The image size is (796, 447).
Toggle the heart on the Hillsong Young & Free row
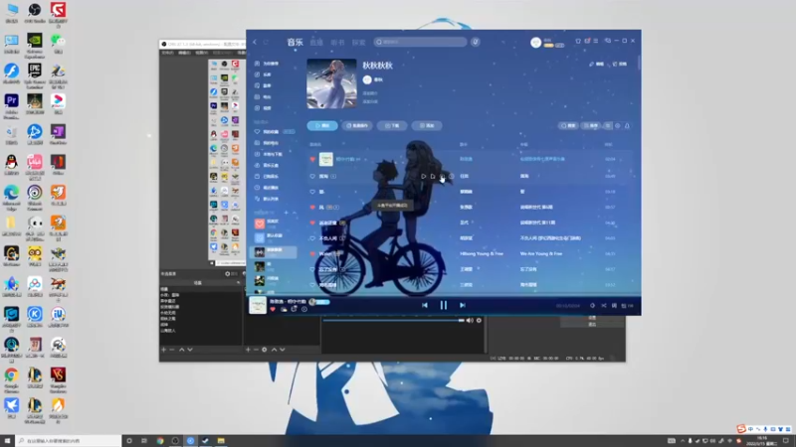[x=312, y=254]
